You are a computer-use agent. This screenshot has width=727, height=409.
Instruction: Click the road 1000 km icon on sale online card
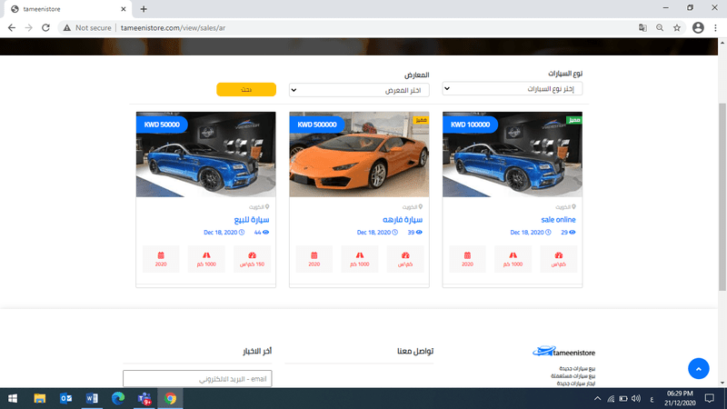coord(513,255)
